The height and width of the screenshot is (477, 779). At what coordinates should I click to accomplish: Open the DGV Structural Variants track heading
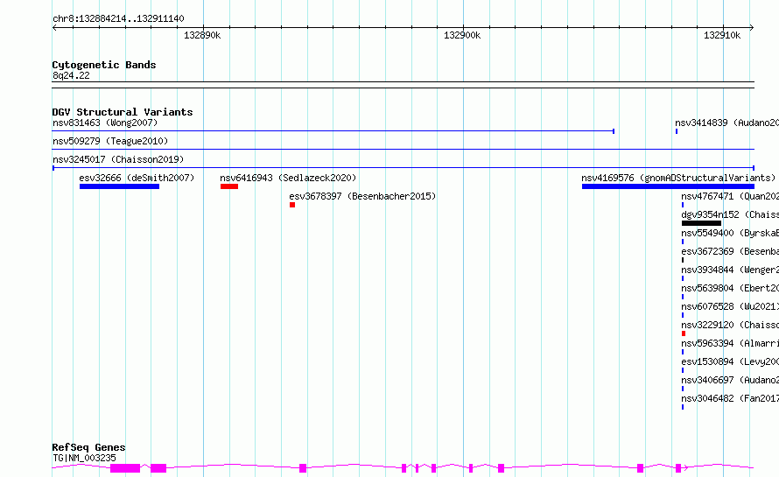123,112
